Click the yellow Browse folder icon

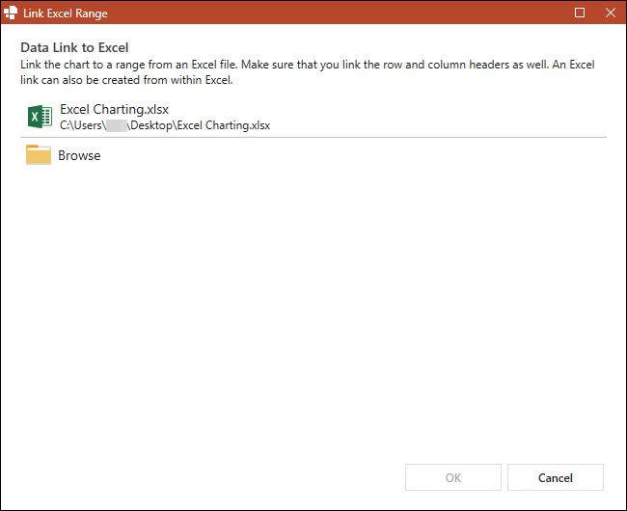(39, 155)
